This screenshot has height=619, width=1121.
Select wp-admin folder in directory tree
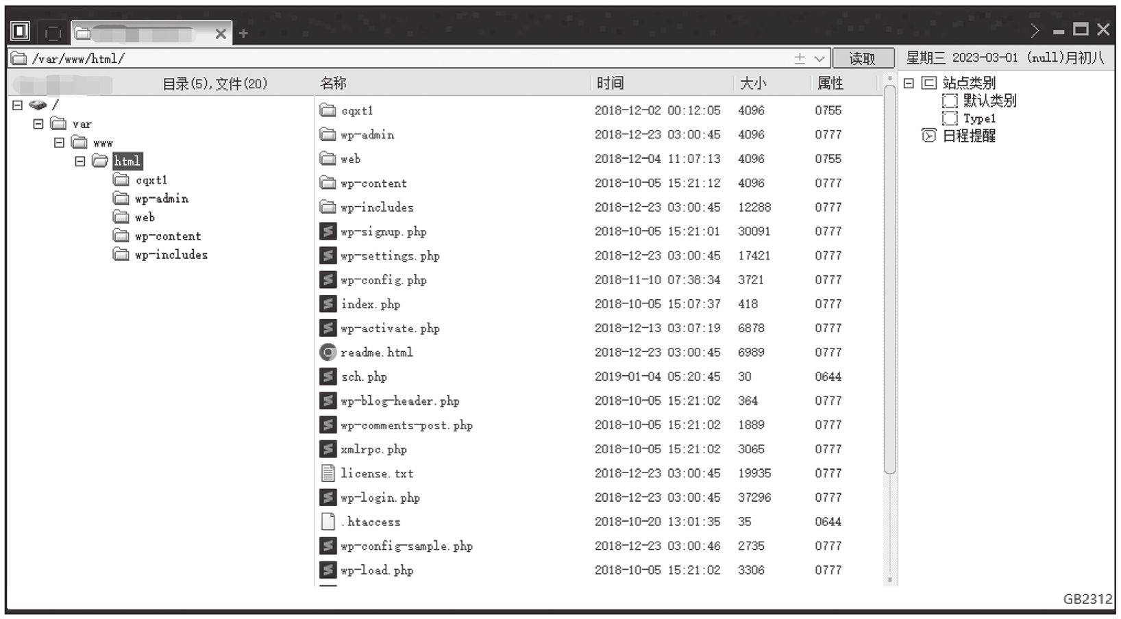[x=162, y=199]
